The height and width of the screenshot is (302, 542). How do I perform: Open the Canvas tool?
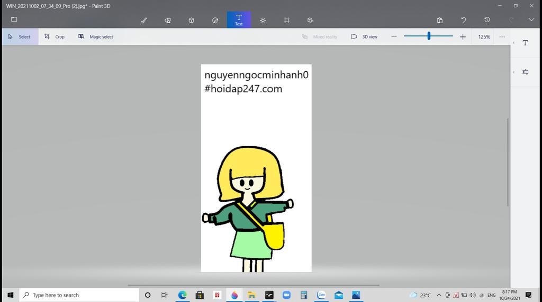(286, 21)
